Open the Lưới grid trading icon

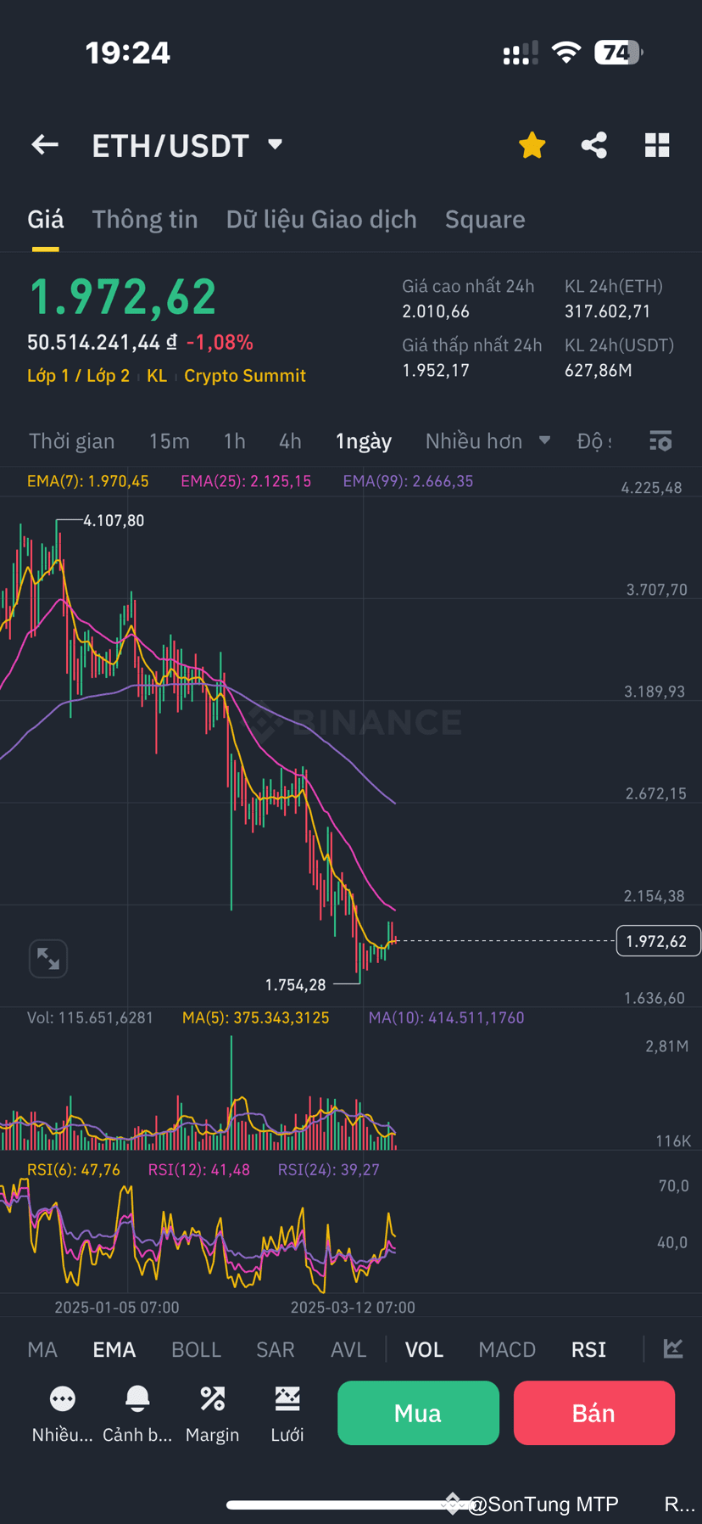[287, 1398]
